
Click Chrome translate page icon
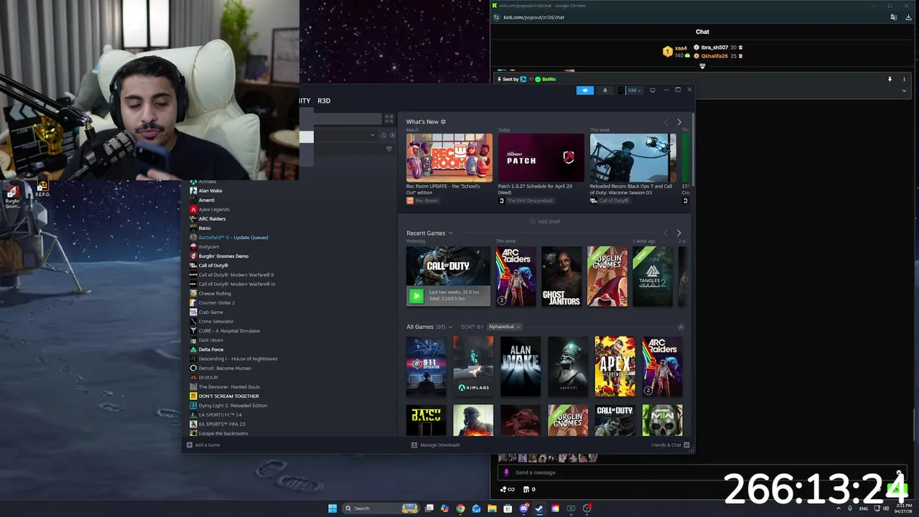point(894,17)
